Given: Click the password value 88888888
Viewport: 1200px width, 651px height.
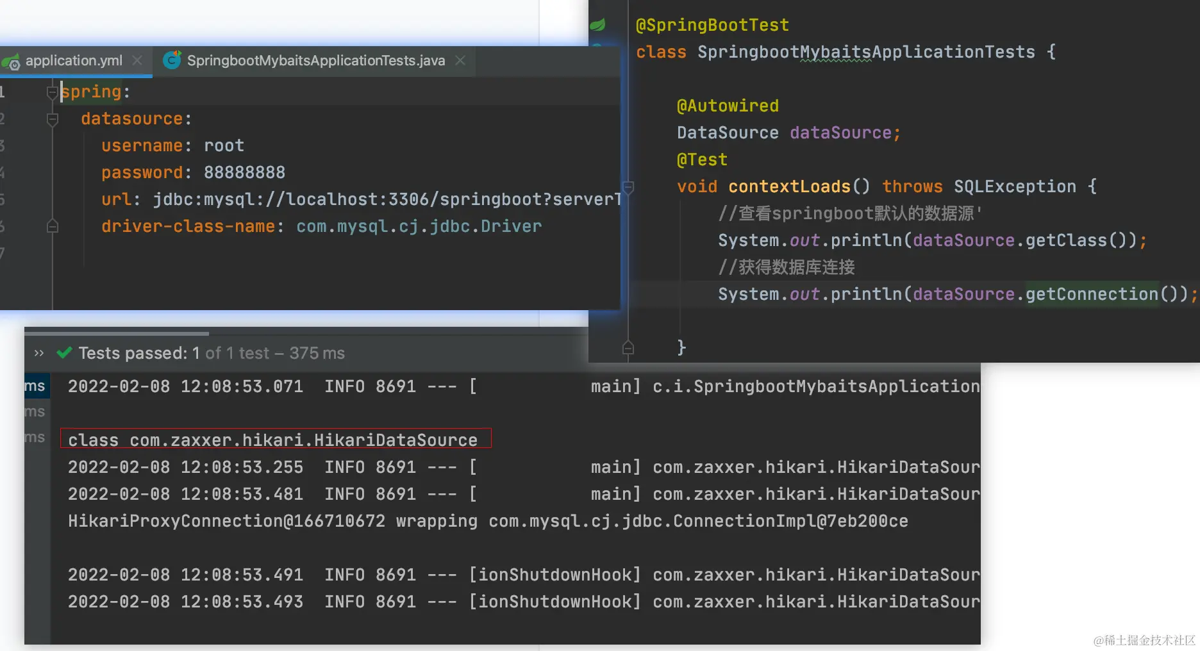Looking at the screenshot, I should tap(244, 172).
